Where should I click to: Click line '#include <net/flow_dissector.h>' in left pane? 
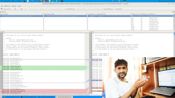14,91
